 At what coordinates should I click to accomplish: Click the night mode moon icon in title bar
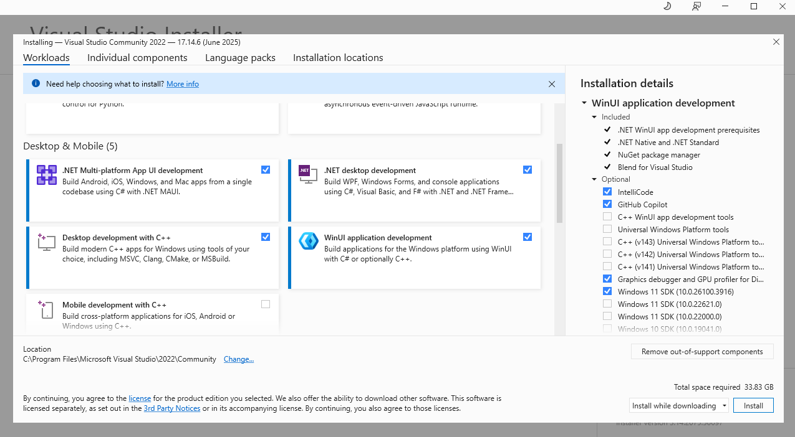point(667,6)
